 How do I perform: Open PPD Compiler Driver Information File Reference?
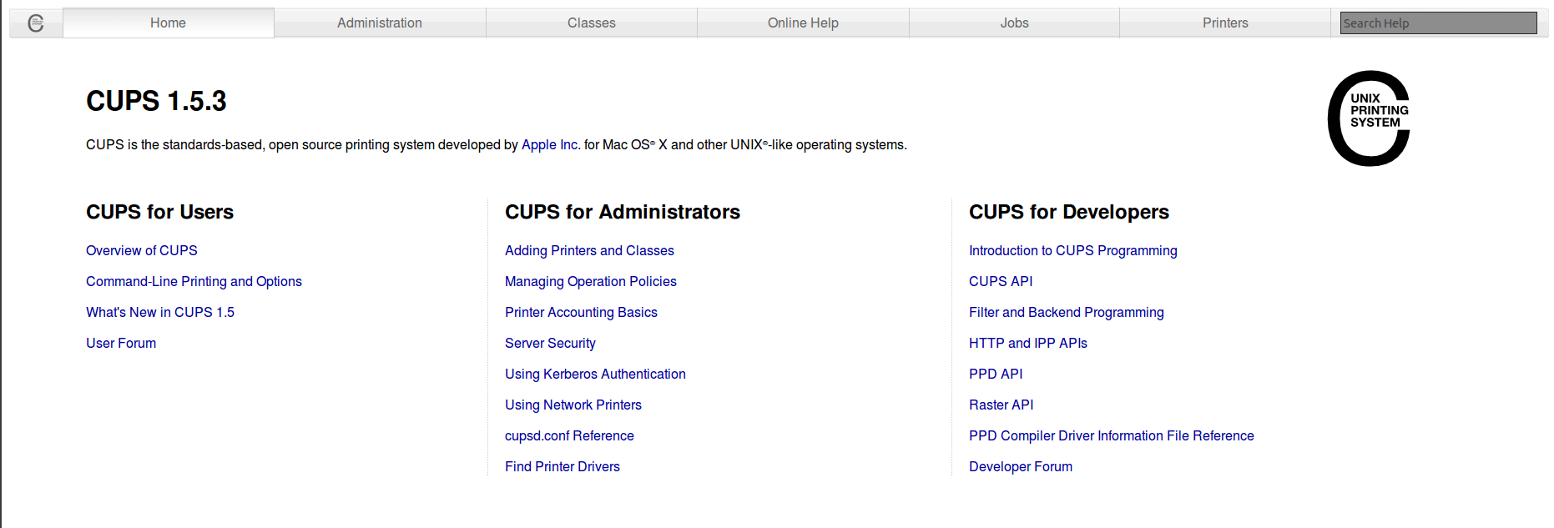click(x=1112, y=436)
